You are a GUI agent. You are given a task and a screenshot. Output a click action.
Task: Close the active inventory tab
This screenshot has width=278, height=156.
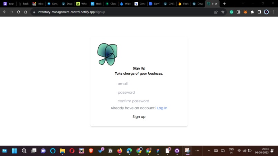click(216, 4)
